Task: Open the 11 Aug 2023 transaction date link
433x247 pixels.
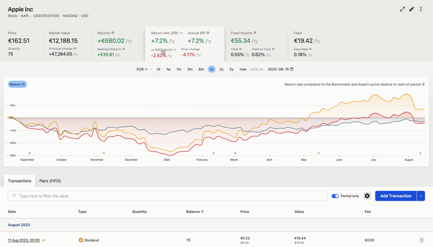Action: coord(24,240)
